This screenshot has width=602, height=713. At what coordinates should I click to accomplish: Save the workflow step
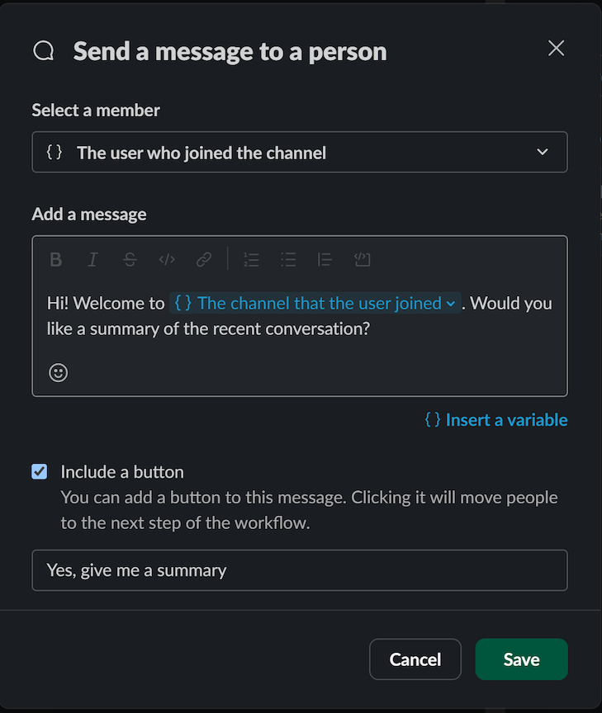coord(521,659)
